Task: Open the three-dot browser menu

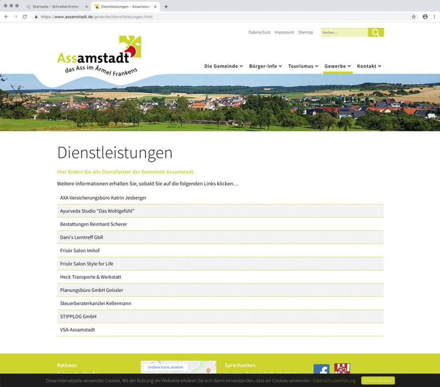Action: (x=435, y=16)
